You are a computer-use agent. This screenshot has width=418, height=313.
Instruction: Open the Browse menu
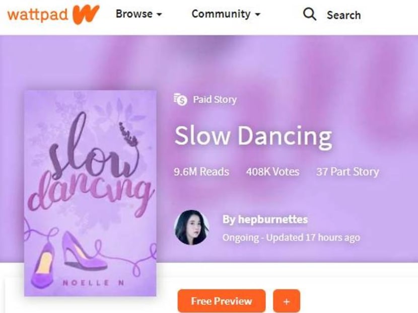(x=139, y=14)
